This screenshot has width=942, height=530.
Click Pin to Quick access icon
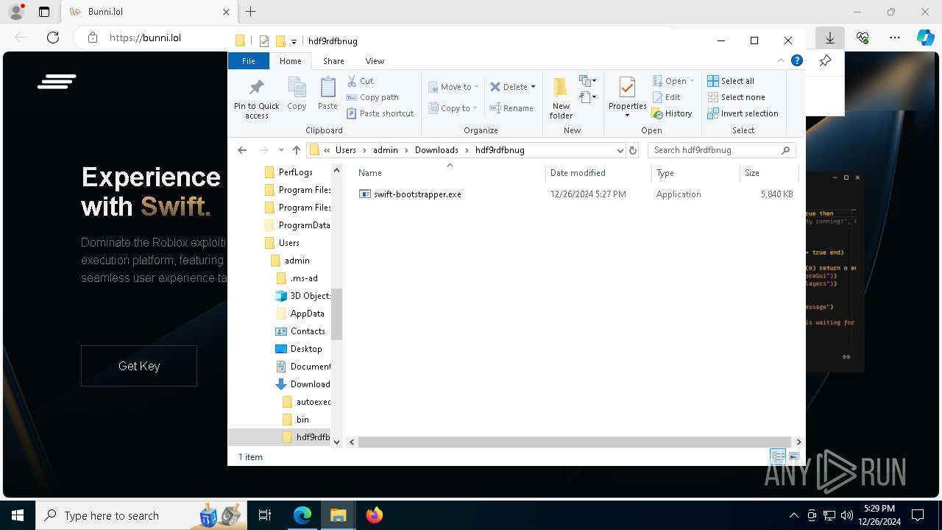(x=256, y=99)
